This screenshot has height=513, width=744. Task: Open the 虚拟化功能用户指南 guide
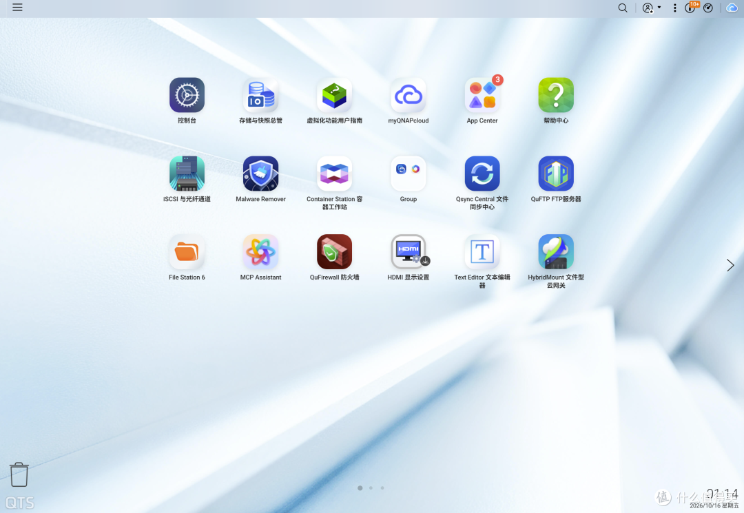pyautogui.click(x=335, y=95)
